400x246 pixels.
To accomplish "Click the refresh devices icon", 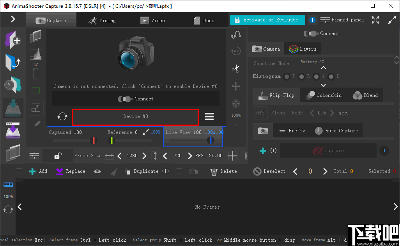I will (62, 116).
